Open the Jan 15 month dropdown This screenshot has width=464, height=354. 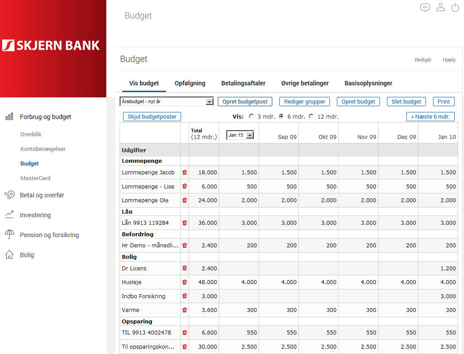coord(240,135)
